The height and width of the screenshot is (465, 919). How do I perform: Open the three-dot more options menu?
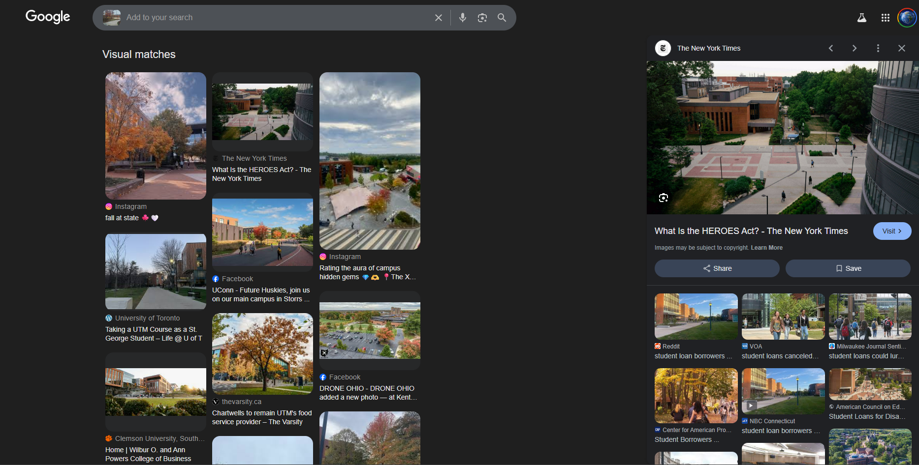[x=878, y=48]
